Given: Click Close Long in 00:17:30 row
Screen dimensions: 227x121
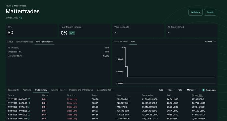Looking at the screenshot, I should (x=72, y=103).
